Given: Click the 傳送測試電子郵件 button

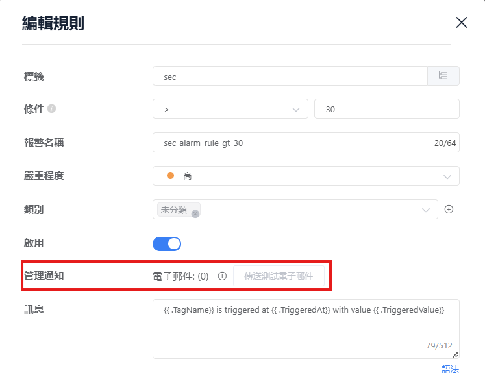Looking at the screenshot, I should coord(279,276).
